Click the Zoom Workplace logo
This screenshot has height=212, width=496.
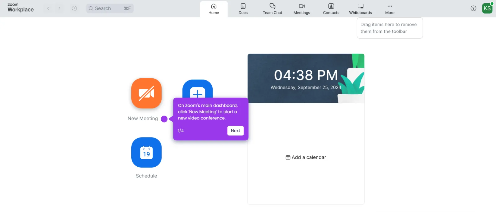click(20, 8)
